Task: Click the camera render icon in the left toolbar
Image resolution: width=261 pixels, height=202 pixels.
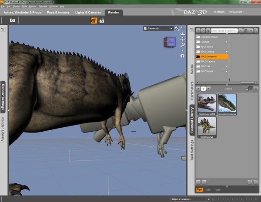Action: (13, 20)
